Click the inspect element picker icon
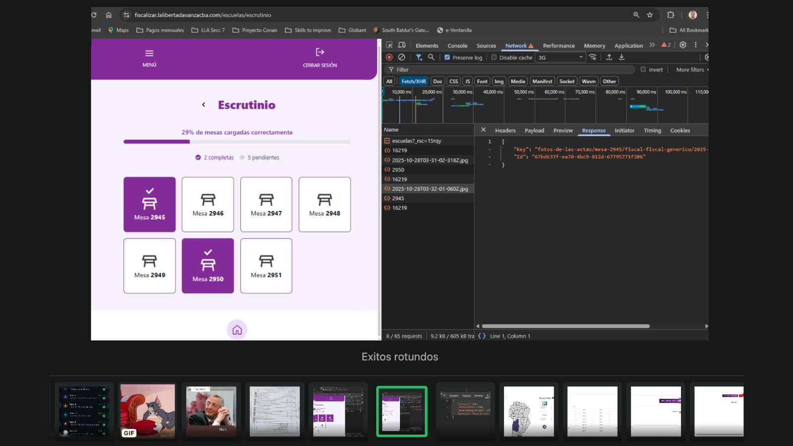793x446 pixels. [x=389, y=45]
